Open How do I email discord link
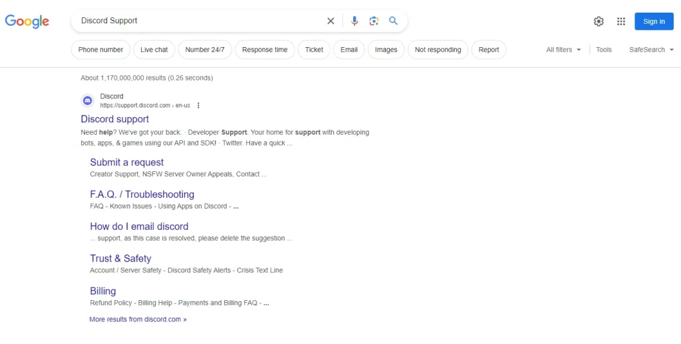The height and width of the screenshot is (344, 681). pyautogui.click(x=139, y=226)
